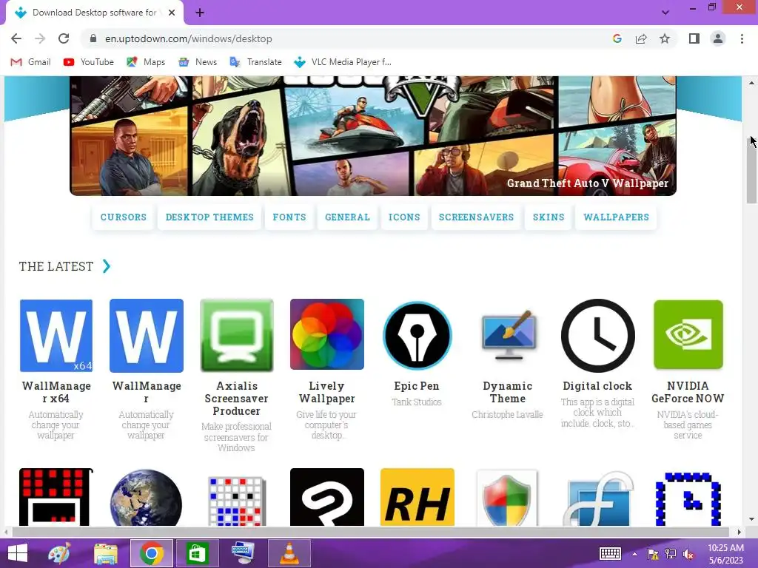The width and height of the screenshot is (758, 568).
Task: Click THE LATEST heading link
Action: (x=56, y=266)
